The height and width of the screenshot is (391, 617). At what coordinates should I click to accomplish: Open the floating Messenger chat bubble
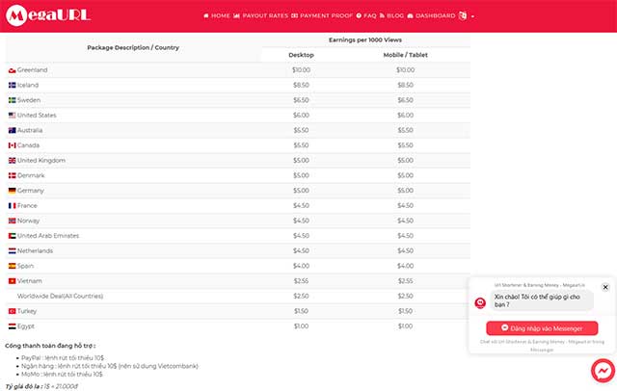602,371
